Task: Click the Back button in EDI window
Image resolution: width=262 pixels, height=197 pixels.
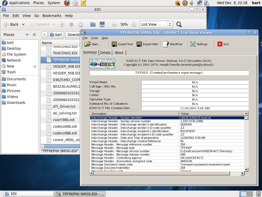Action: (x=11, y=24)
